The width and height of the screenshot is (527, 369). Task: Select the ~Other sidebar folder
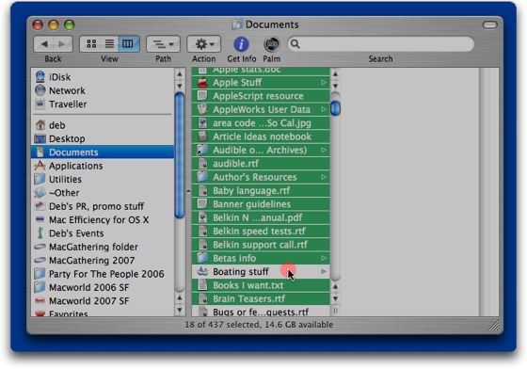click(x=103, y=193)
